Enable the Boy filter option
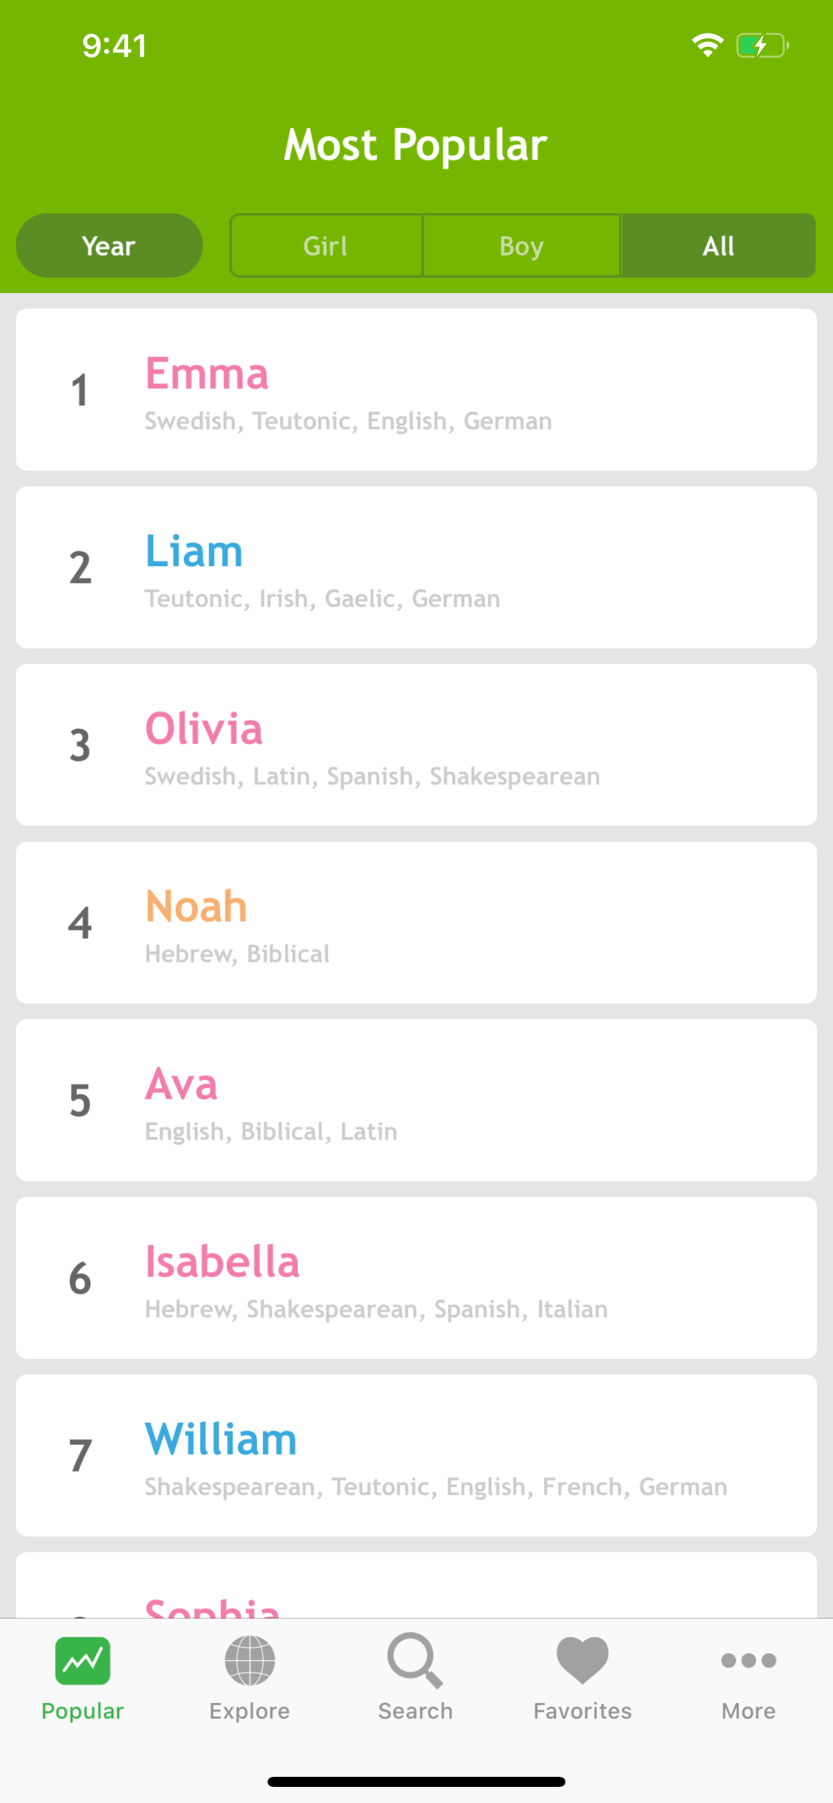The image size is (833, 1803). pos(522,245)
